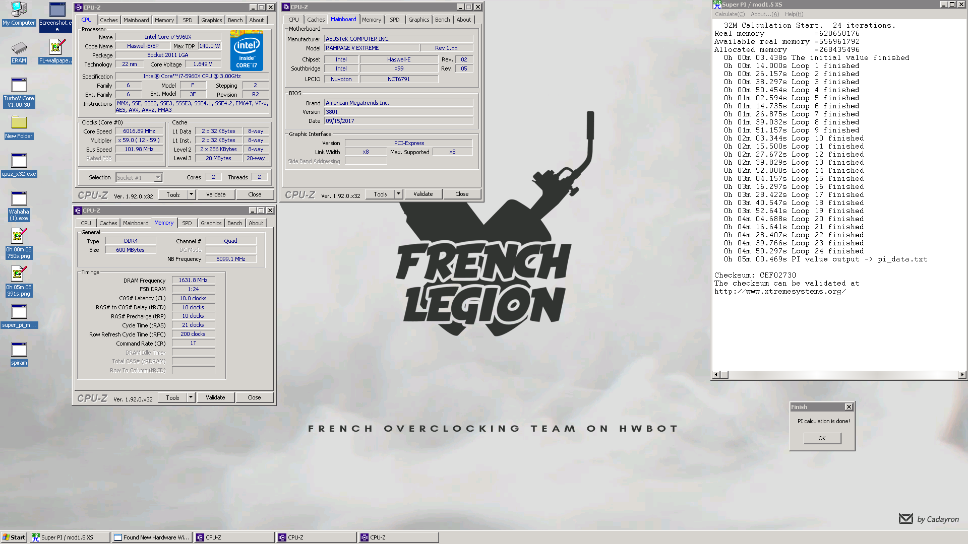Open the ERAM desktop icon
Viewport: 968px width, 544px height.
pyautogui.click(x=19, y=52)
